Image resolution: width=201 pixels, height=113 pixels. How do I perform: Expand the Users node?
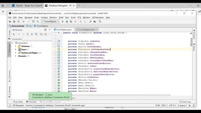[15, 50]
